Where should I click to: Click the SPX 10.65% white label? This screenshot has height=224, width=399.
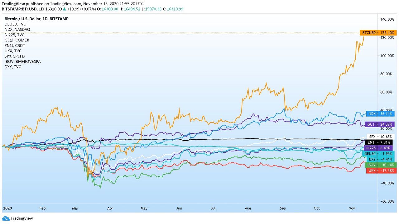pyautogui.click(x=380, y=137)
